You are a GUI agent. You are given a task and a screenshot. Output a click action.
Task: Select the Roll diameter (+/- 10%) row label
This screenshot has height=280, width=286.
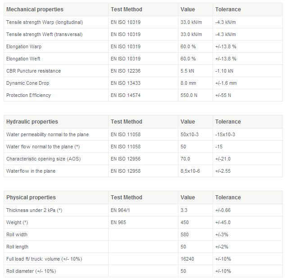[x=31, y=271]
